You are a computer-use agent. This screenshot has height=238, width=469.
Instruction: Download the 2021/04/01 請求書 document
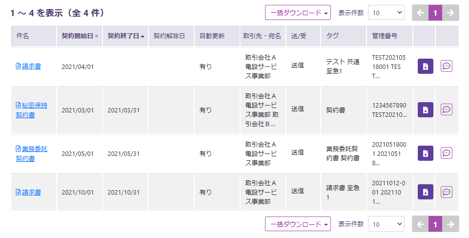point(426,66)
